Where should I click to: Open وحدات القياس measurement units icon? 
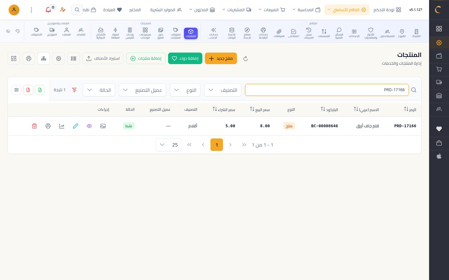click(130, 33)
